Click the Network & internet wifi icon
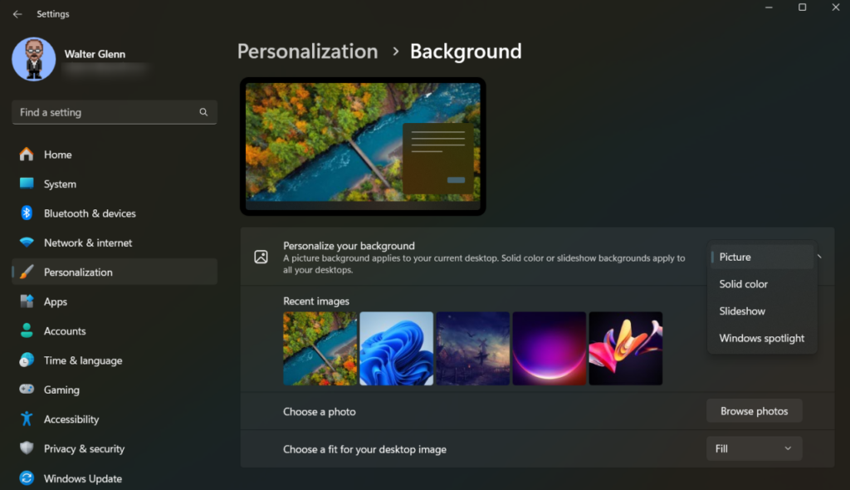 (x=27, y=242)
